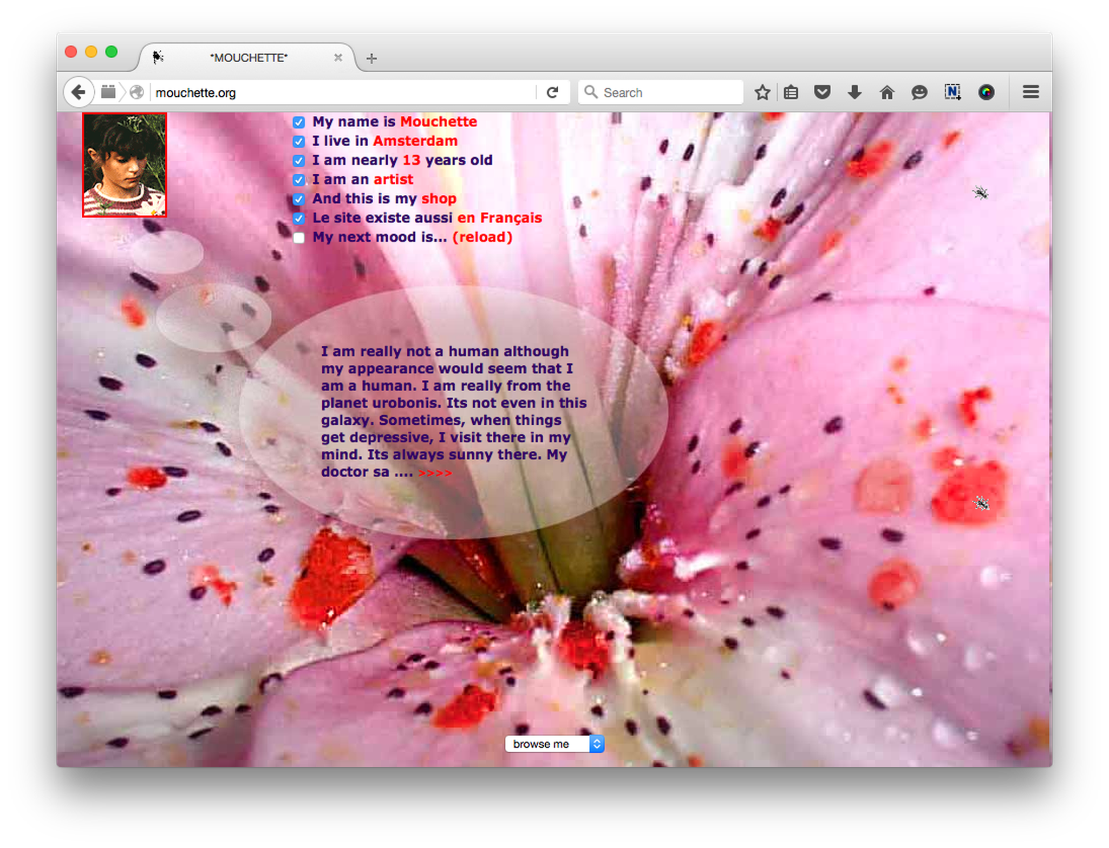Click the girl portrait thumbnail
Viewport: 1109px width, 848px height.
pyautogui.click(x=125, y=165)
